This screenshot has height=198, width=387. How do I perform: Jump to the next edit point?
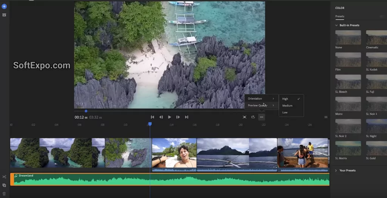pyautogui.click(x=187, y=117)
